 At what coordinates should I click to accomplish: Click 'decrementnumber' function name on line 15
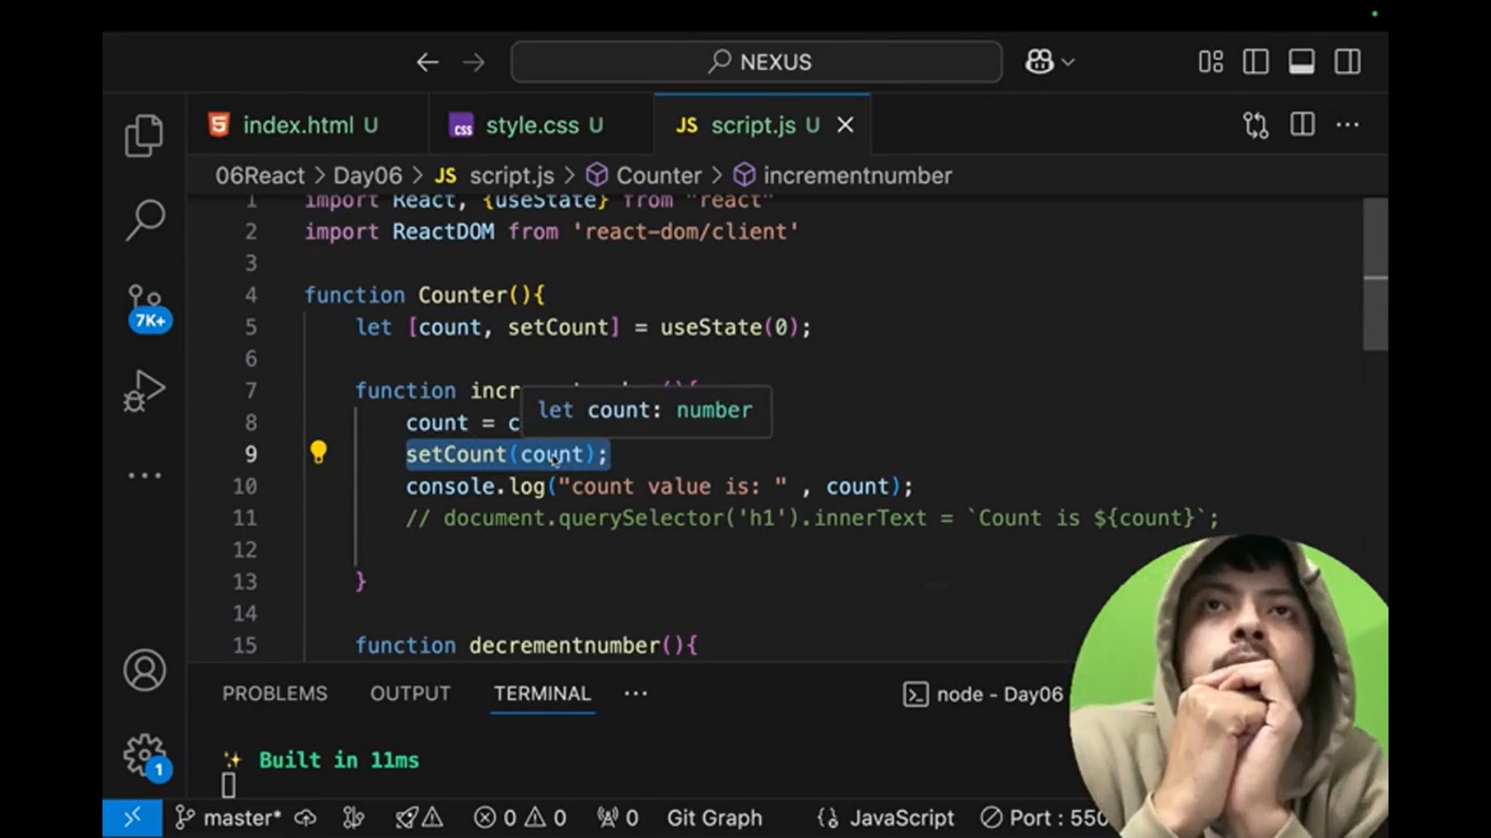click(565, 645)
